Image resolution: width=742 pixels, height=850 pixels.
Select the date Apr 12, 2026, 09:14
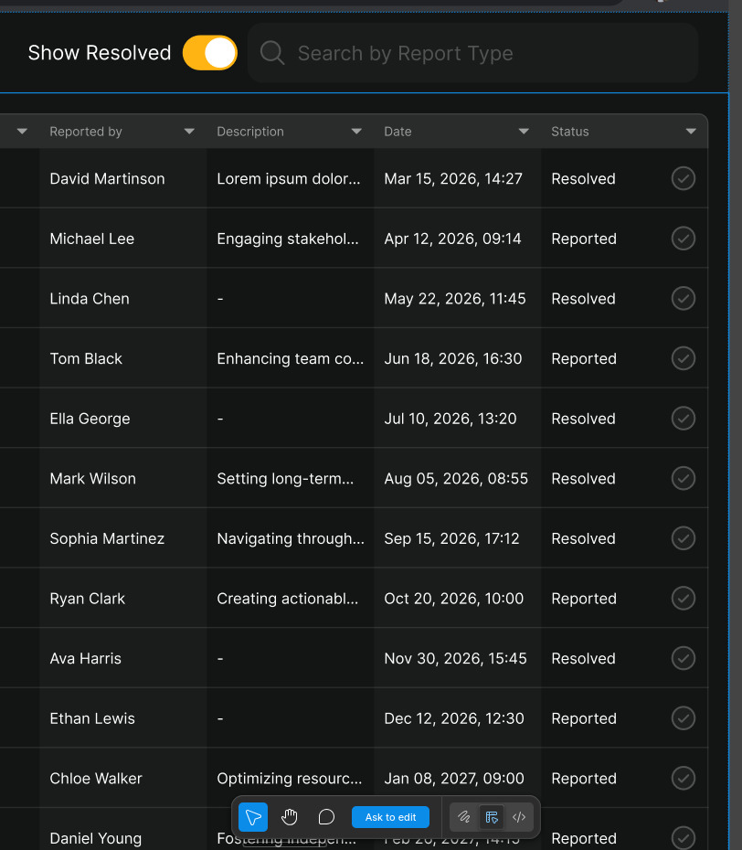pyautogui.click(x=452, y=239)
